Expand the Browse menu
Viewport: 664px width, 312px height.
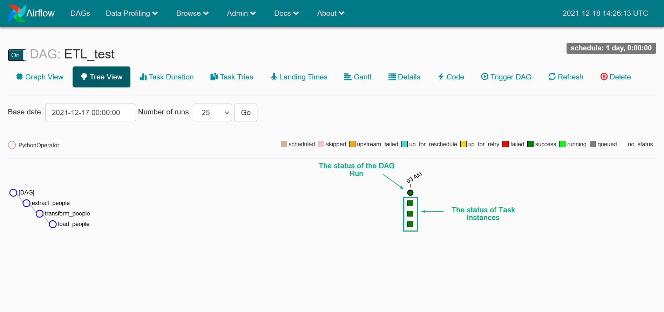[192, 13]
